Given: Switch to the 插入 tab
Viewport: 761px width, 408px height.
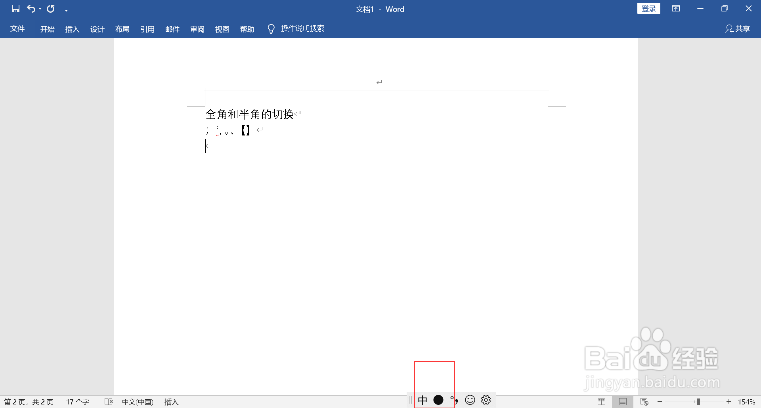Looking at the screenshot, I should 73,29.
